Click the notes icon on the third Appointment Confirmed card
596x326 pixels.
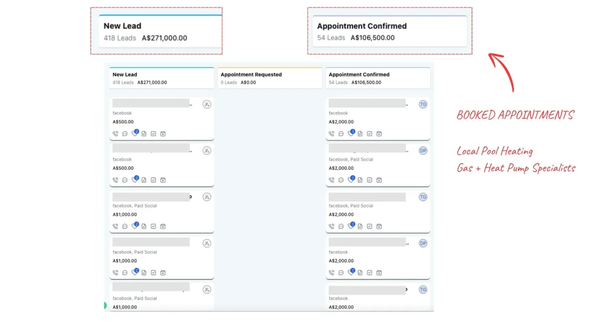coord(360,226)
